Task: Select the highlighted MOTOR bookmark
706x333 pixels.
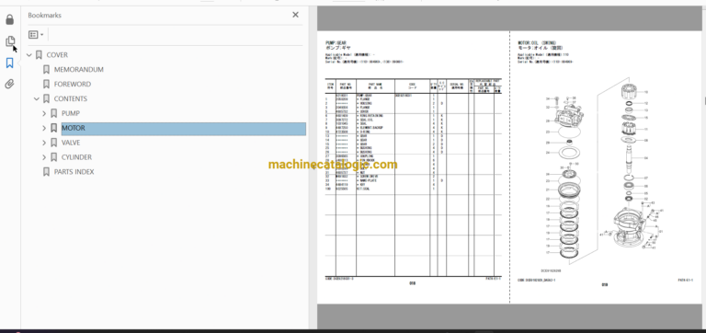Action: tap(183, 128)
